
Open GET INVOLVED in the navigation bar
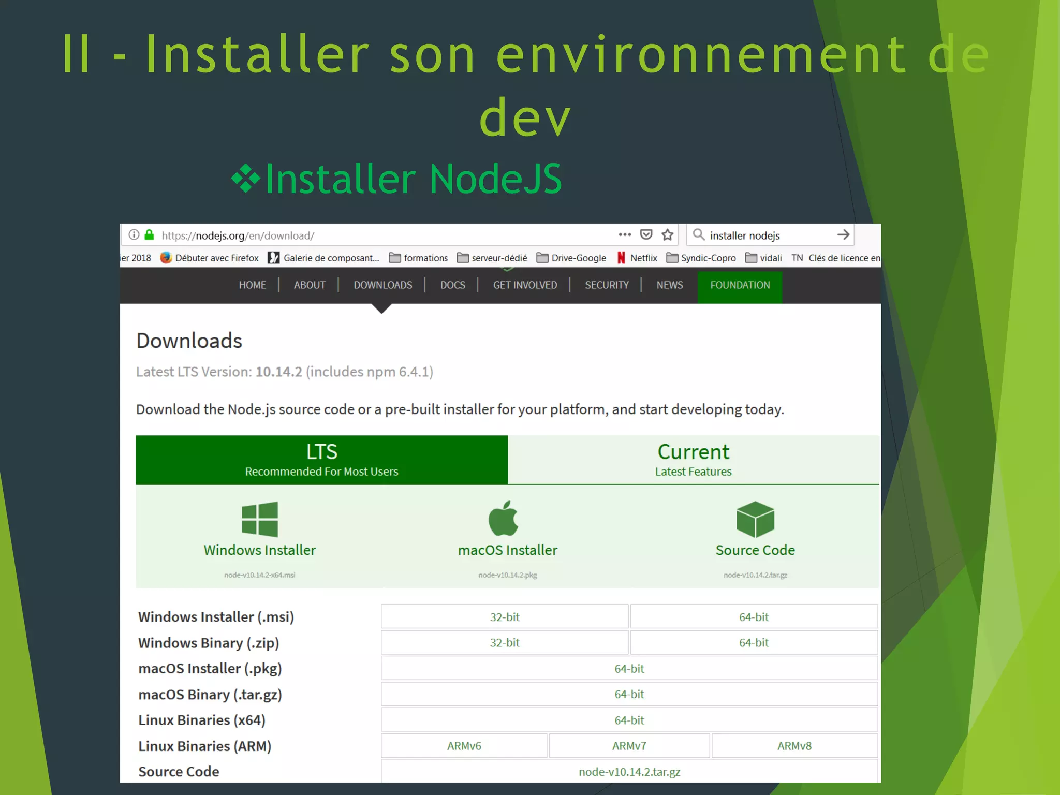[525, 285]
